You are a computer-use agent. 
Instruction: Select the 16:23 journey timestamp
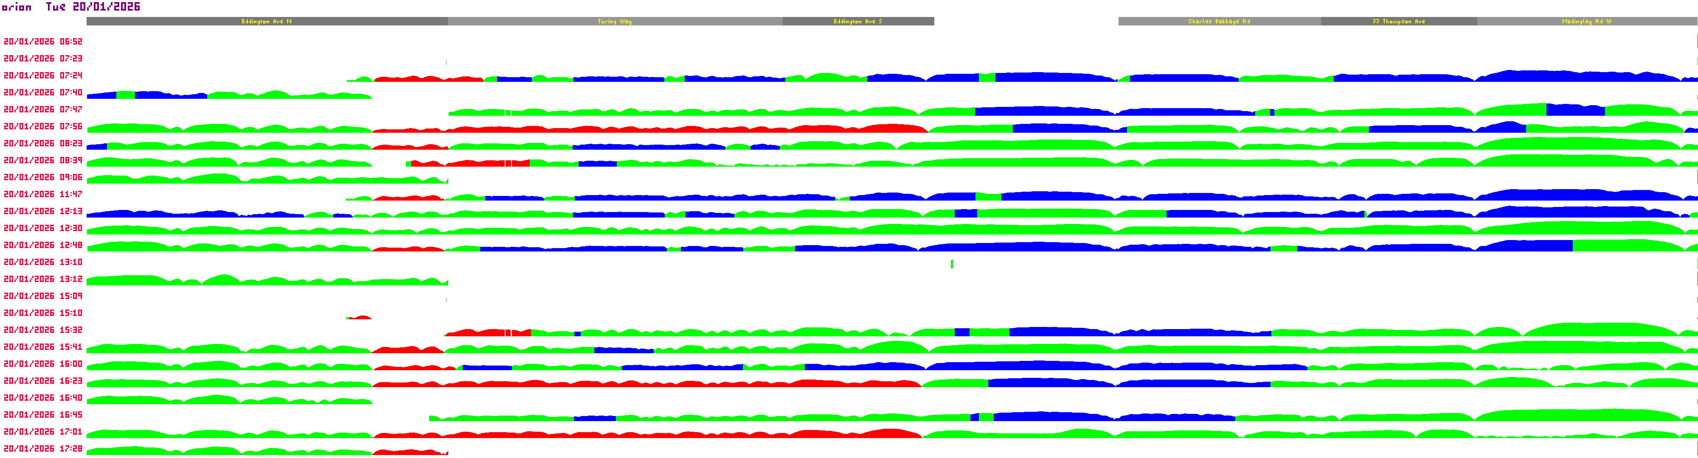[43, 381]
